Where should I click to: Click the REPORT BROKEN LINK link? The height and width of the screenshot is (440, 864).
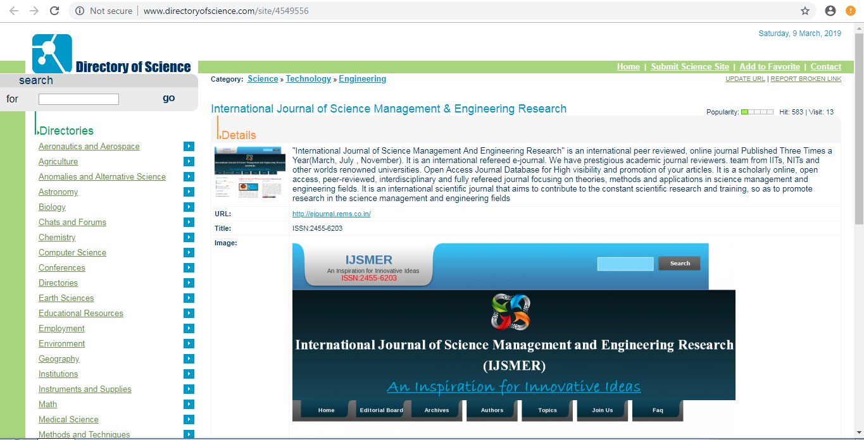(x=806, y=79)
